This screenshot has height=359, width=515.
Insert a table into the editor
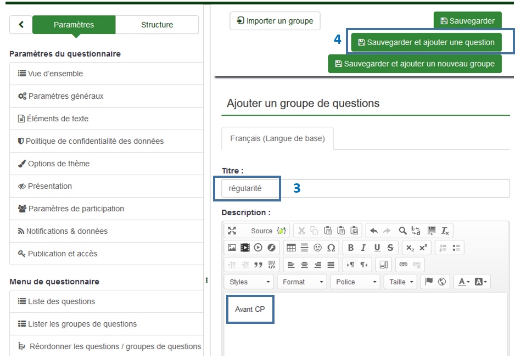click(291, 248)
